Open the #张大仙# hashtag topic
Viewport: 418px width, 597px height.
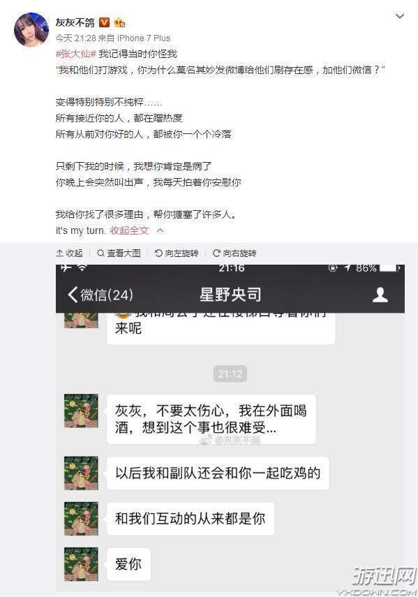pos(75,54)
